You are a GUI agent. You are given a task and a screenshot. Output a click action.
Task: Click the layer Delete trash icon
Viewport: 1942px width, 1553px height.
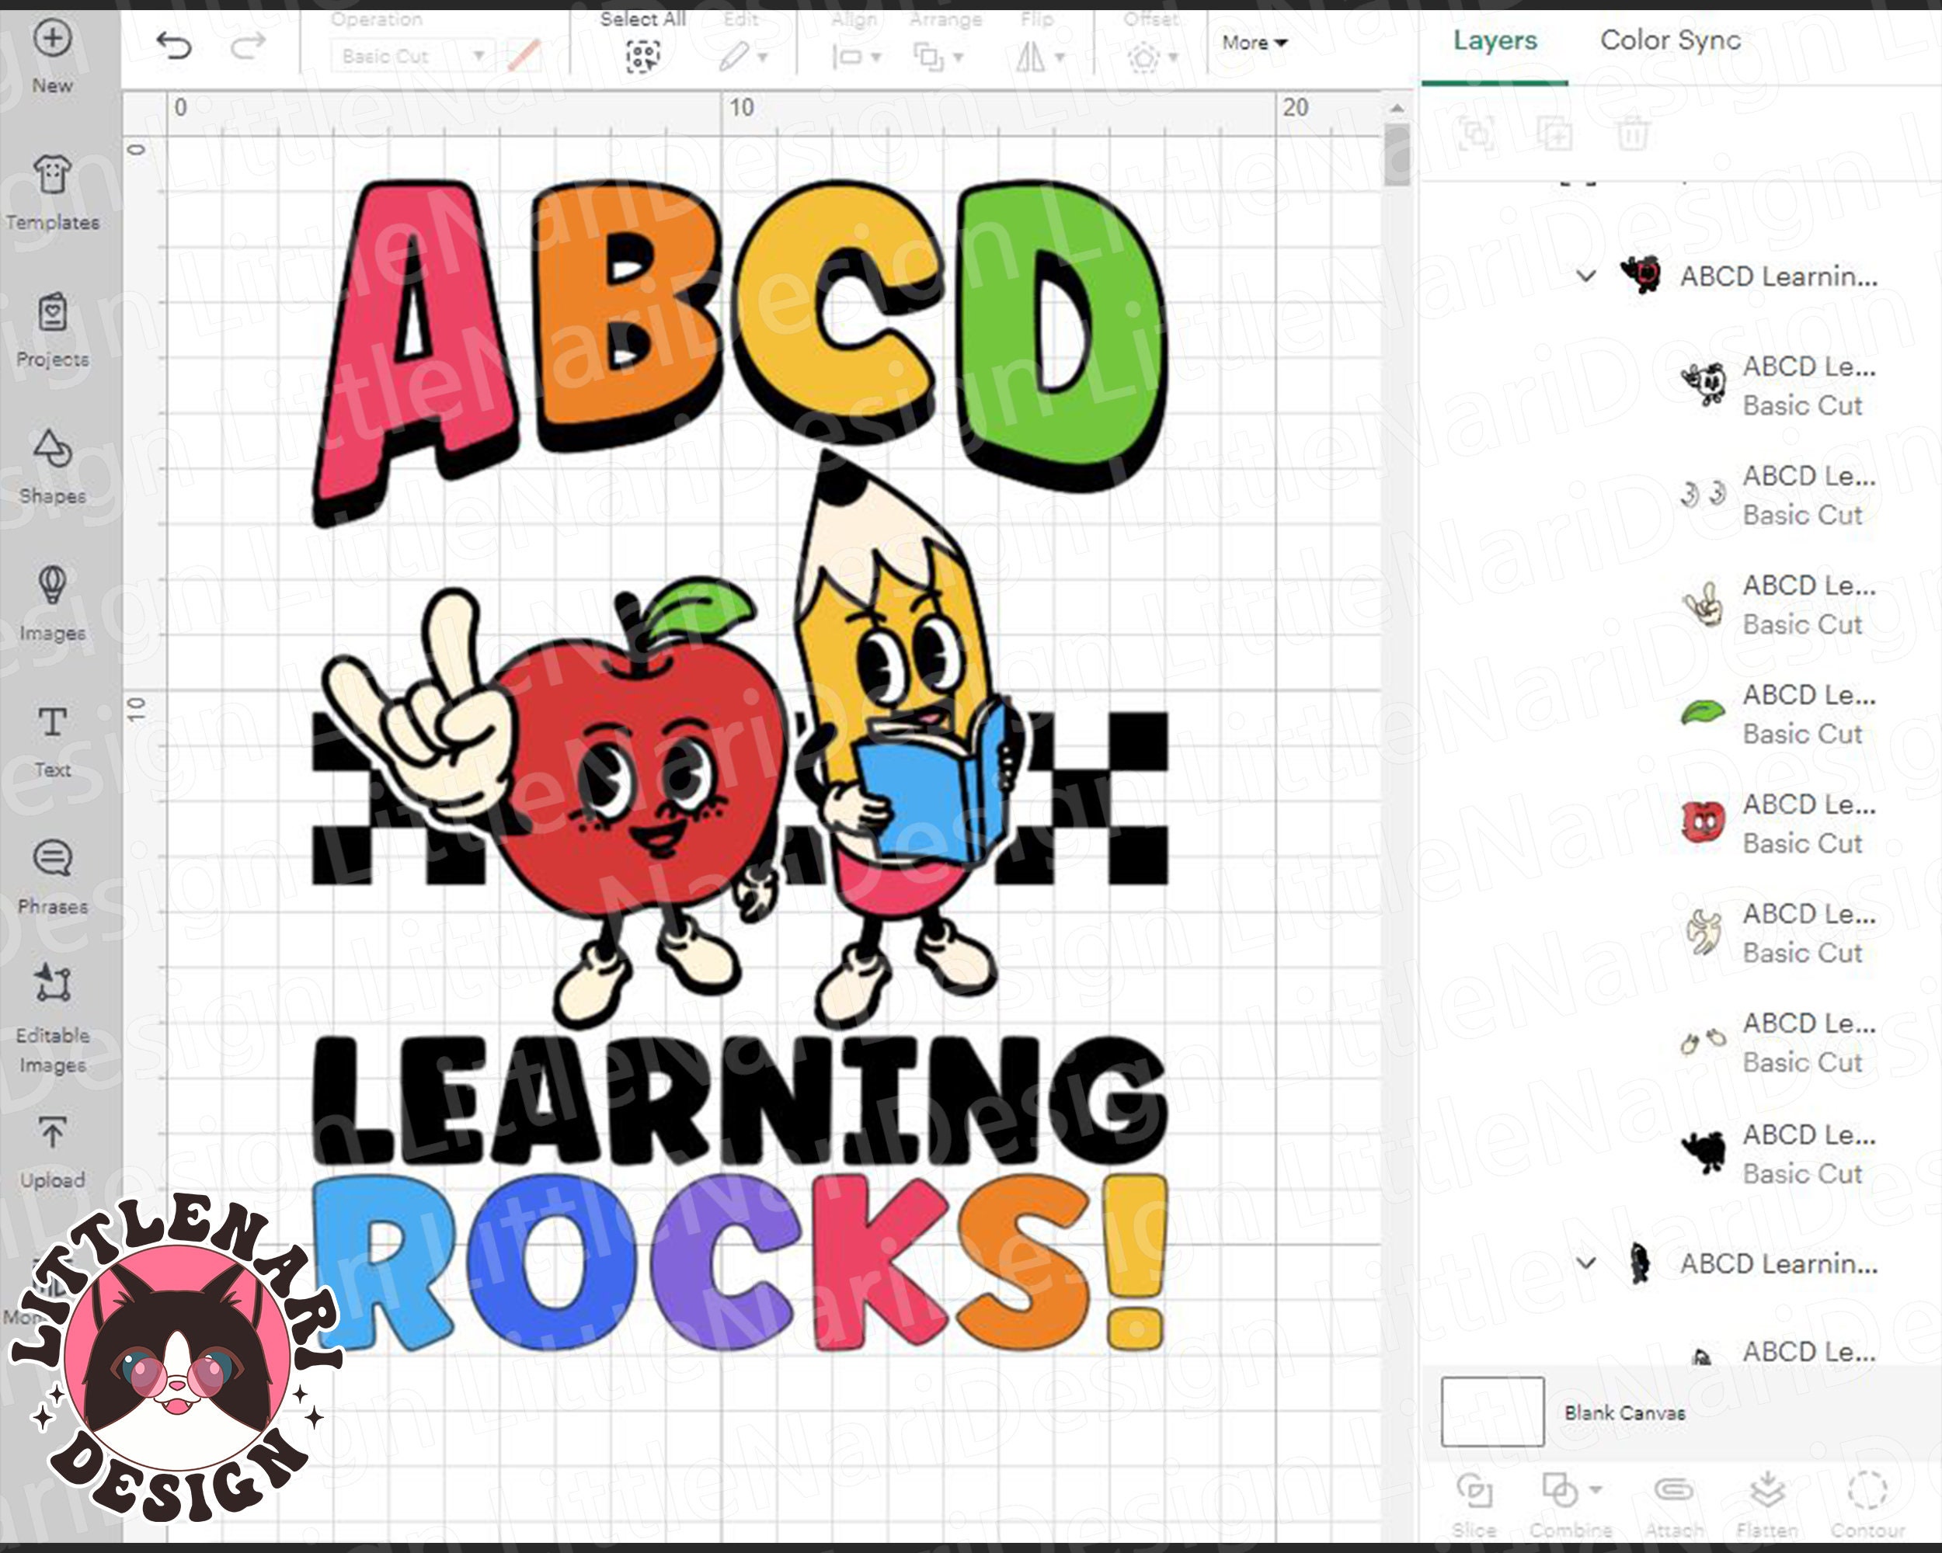click(x=1633, y=134)
